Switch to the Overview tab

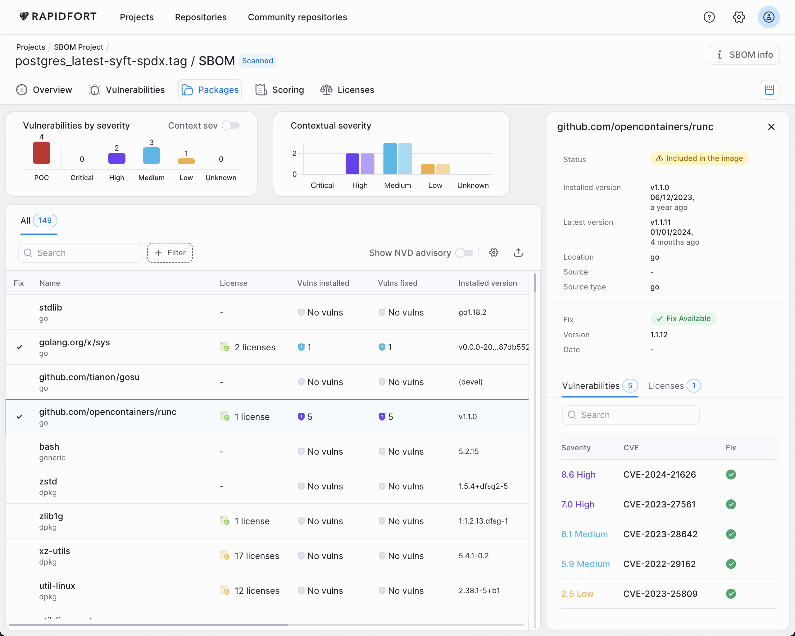(x=44, y=90)
